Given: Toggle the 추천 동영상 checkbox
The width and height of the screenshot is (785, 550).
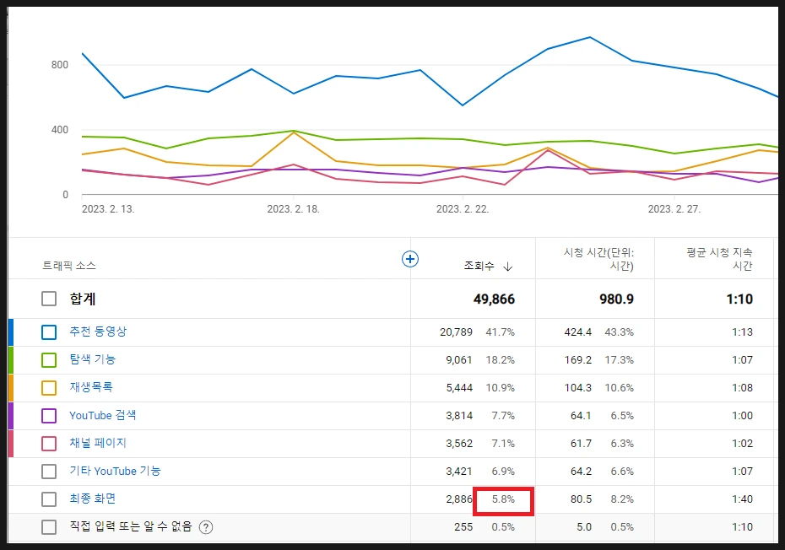Looking at the screenshot, I should coord(49,332).
